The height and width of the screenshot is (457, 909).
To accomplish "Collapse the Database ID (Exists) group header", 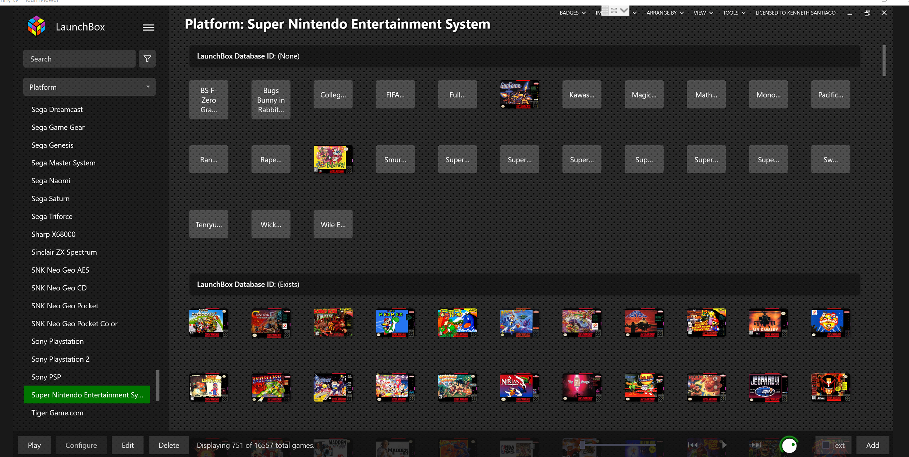I will [525, 284].
